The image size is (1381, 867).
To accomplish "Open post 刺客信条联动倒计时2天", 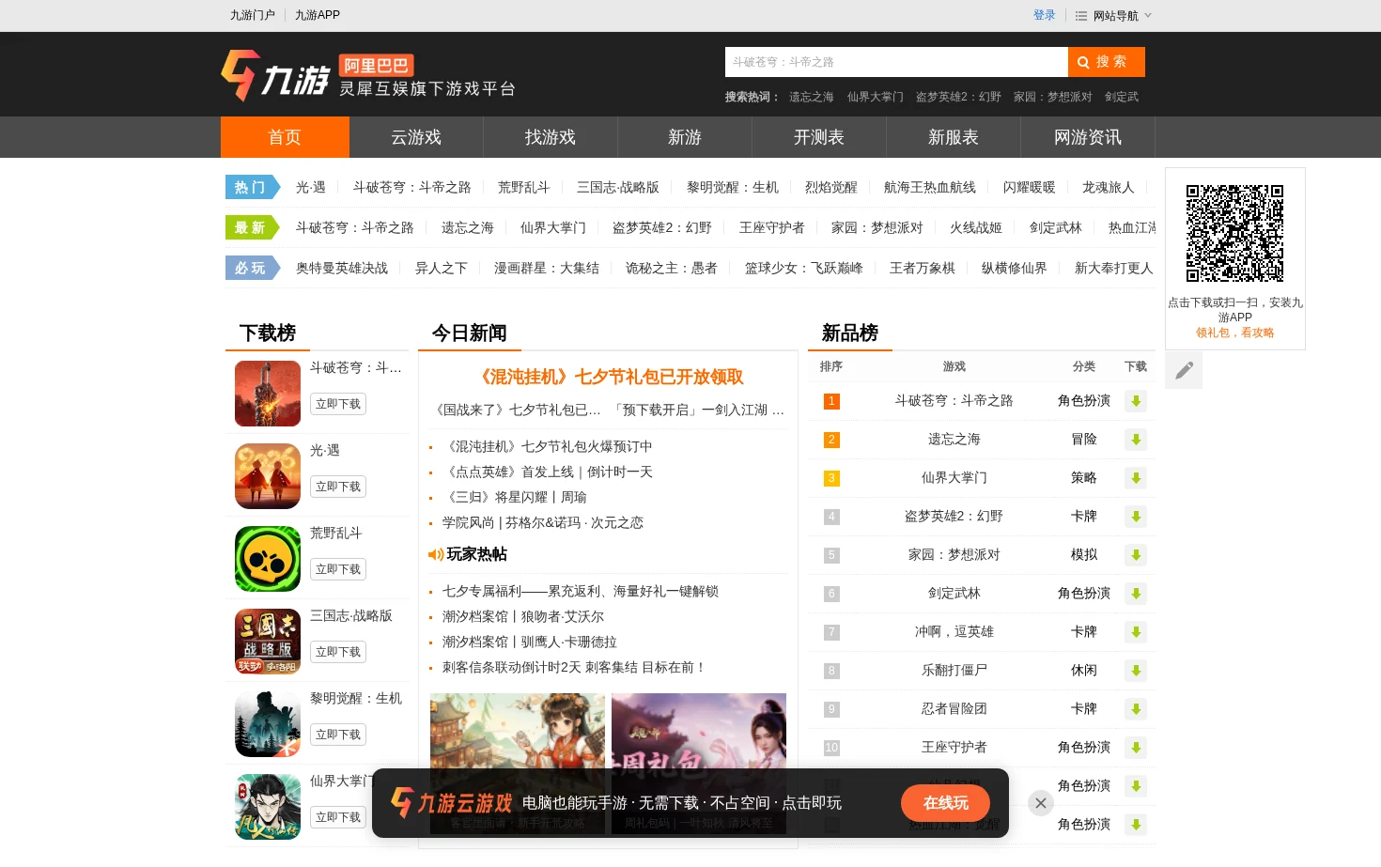I will (573, 667).
